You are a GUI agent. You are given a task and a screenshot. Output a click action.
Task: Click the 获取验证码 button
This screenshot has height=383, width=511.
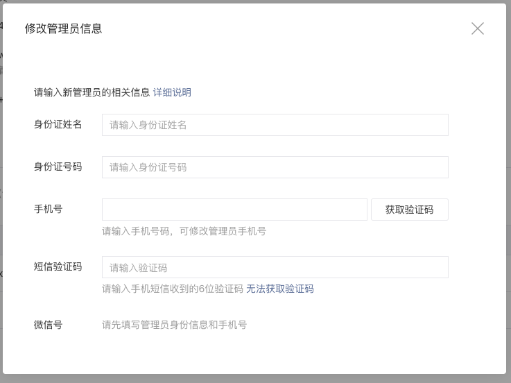(410, 210)
